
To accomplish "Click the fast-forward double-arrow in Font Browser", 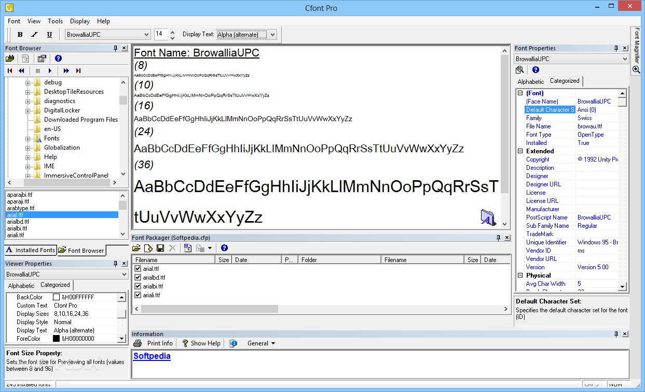I will tap(66, 70).
